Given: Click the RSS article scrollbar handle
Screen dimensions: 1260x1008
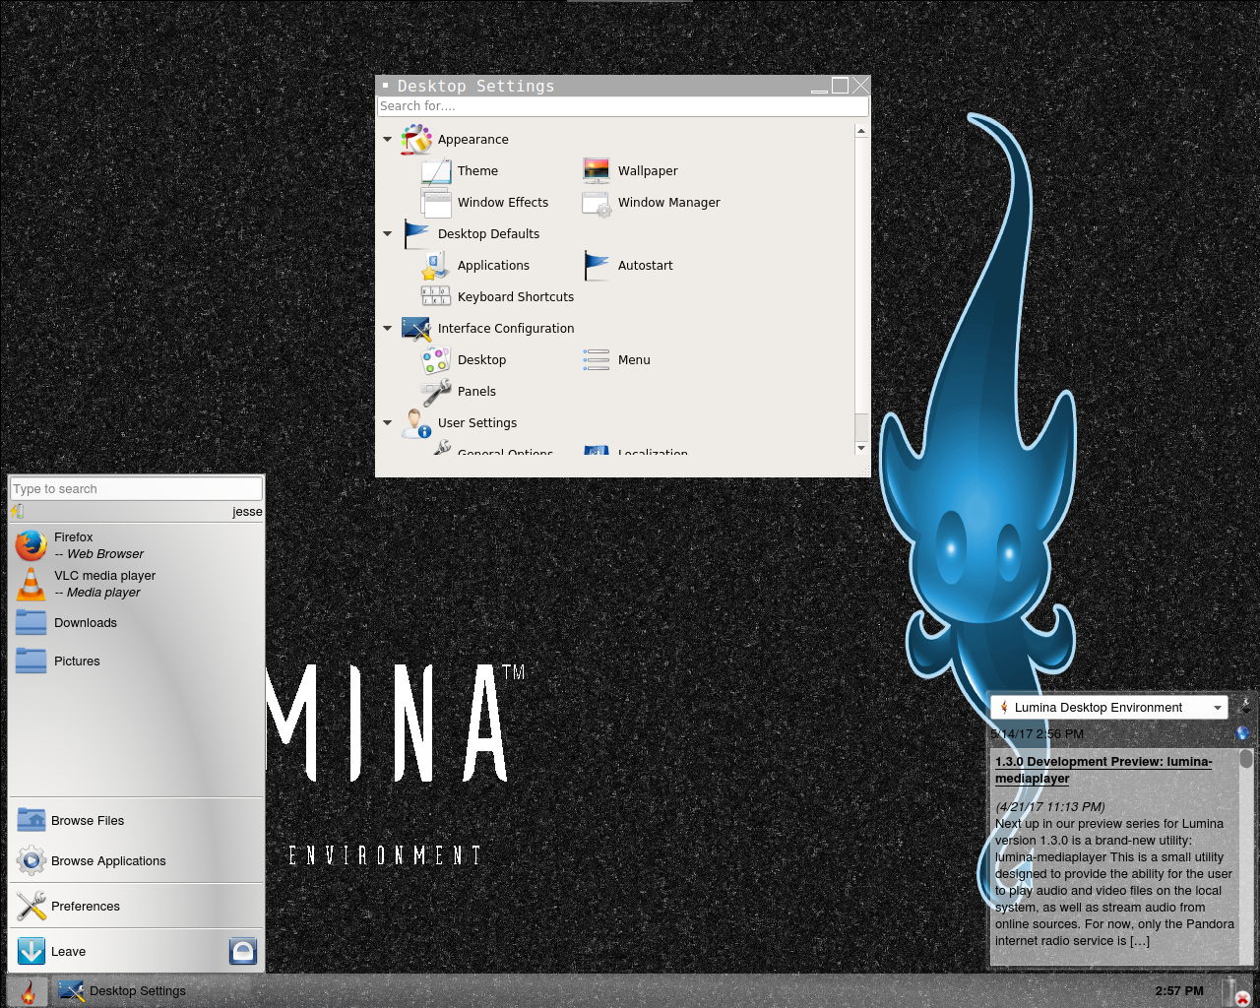Looking at the screenshot, I should tap(1246, 759).
